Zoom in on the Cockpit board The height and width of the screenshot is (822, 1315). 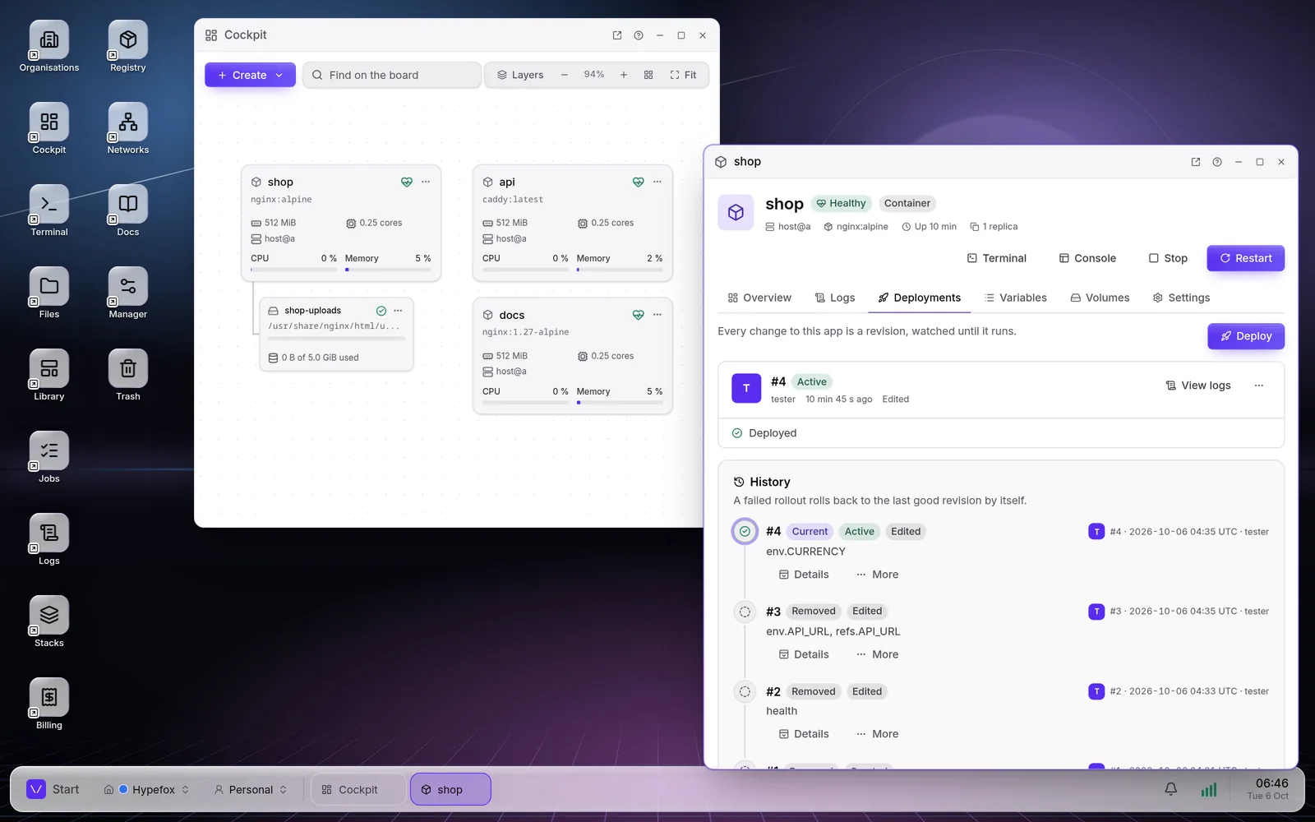pyautogui.click(x=624, y=75)
